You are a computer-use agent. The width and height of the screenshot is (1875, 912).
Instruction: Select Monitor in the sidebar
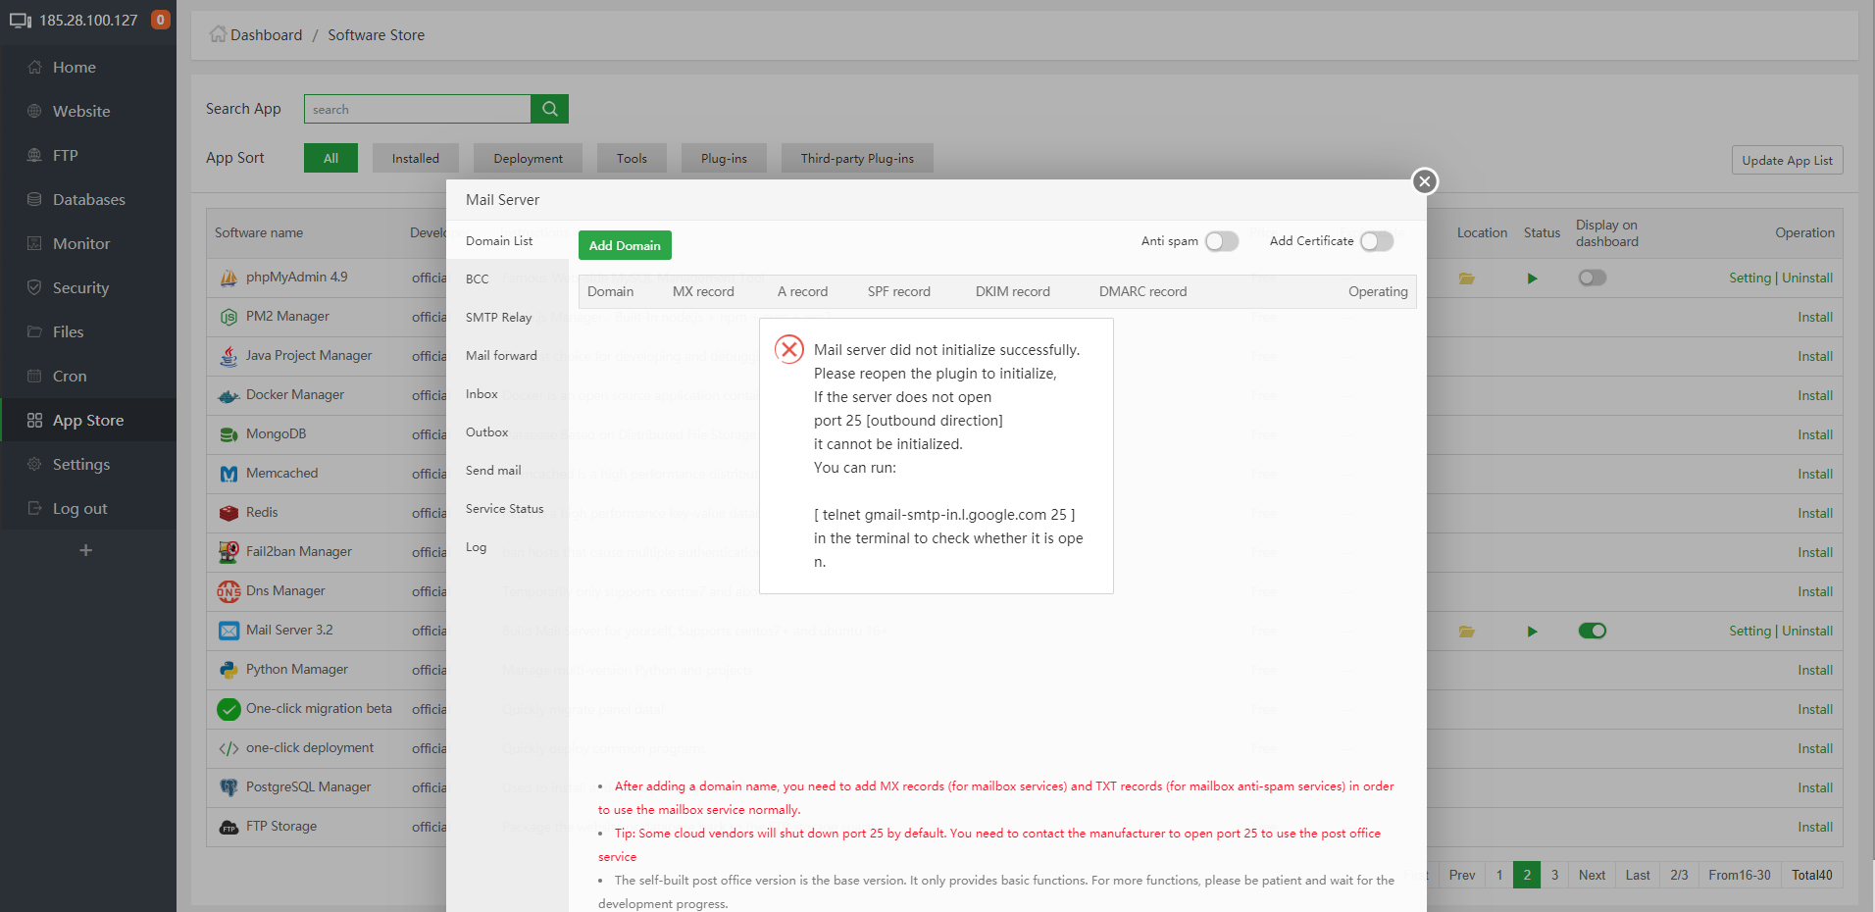[80, 243]
